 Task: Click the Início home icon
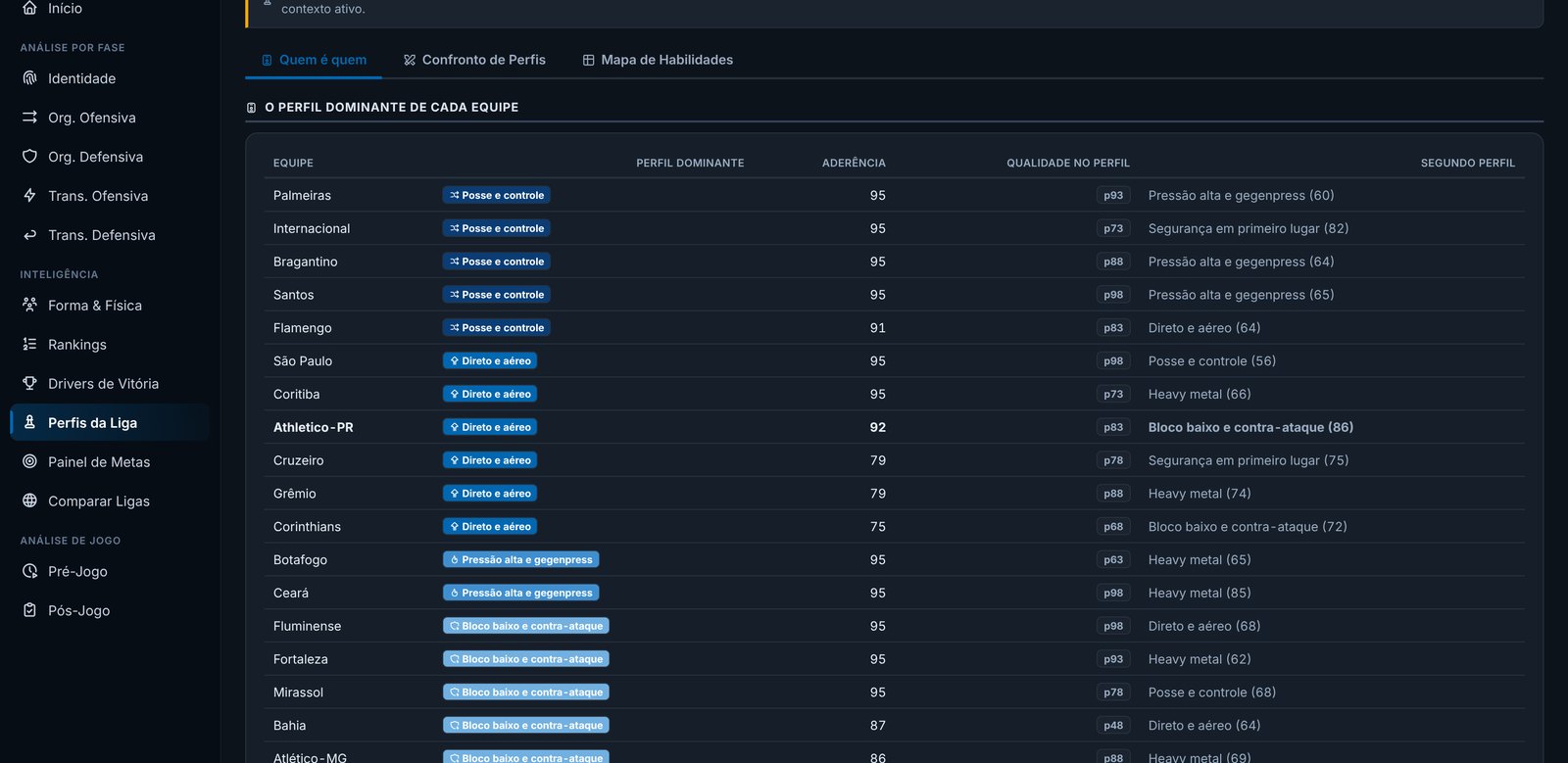(x=29, y=8)
